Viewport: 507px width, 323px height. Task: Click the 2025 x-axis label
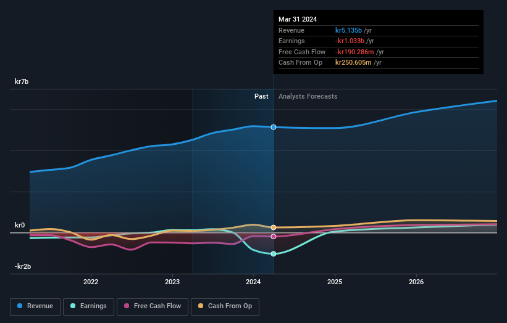(x=335, y=282)
